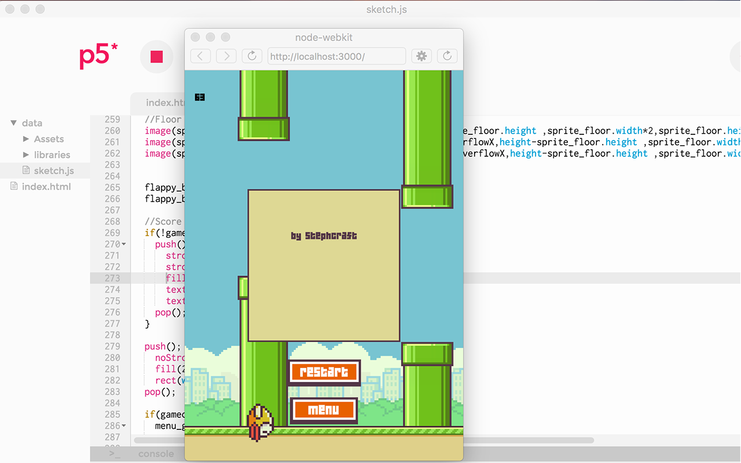741x463 pixels.
Task: Minimize the node-webkit window
Action: (211, 37)
